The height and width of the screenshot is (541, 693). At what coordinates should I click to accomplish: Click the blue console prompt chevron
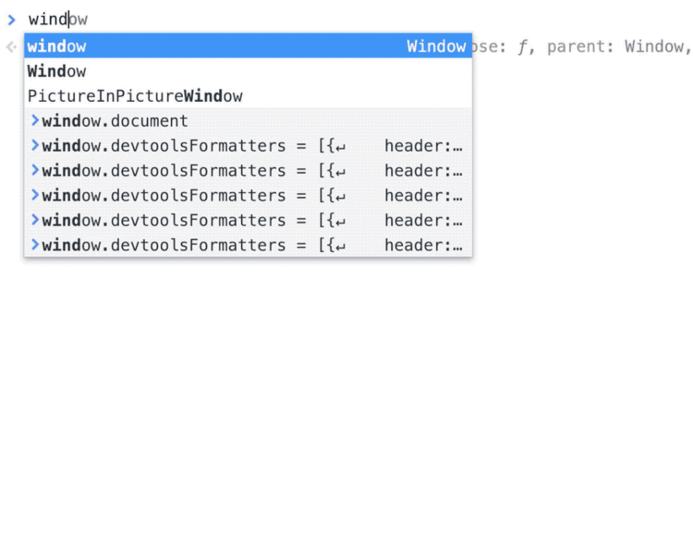tap(11, 19)
